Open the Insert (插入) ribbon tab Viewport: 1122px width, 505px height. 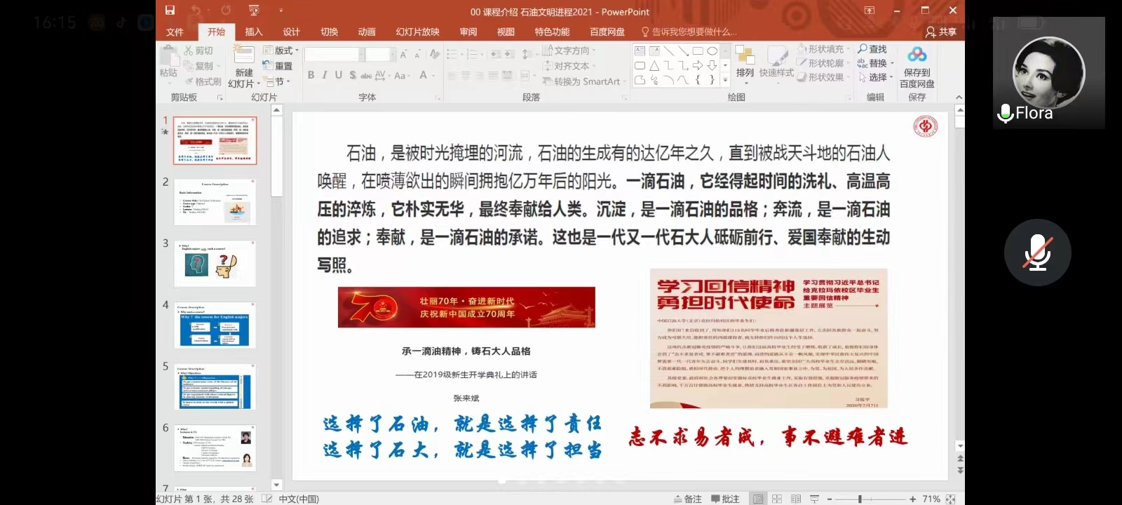pyautogui.click(x=254, y=32)
